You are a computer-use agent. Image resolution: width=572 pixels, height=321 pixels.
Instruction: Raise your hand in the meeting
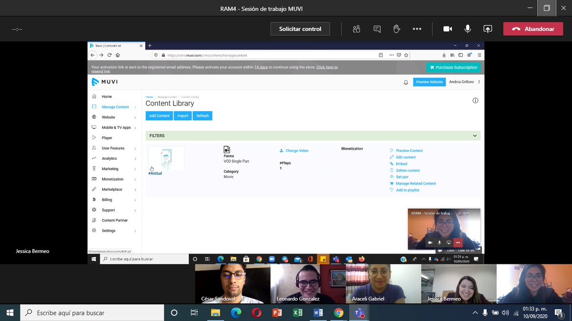coord(397,29)
